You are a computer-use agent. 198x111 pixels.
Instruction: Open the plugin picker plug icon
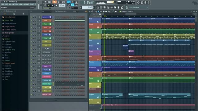118,7
